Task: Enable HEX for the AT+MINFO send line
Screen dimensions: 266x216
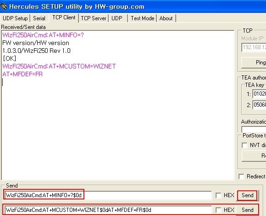Action: [x=218, y=195]
